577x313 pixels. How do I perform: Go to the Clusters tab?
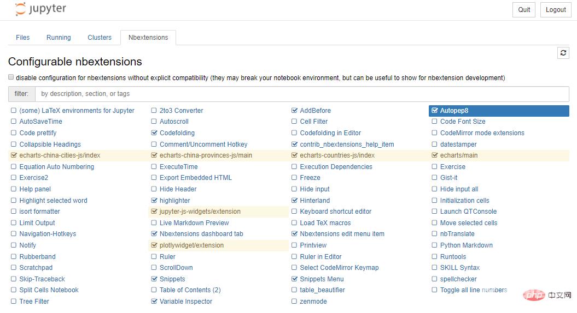pos(100,38)
